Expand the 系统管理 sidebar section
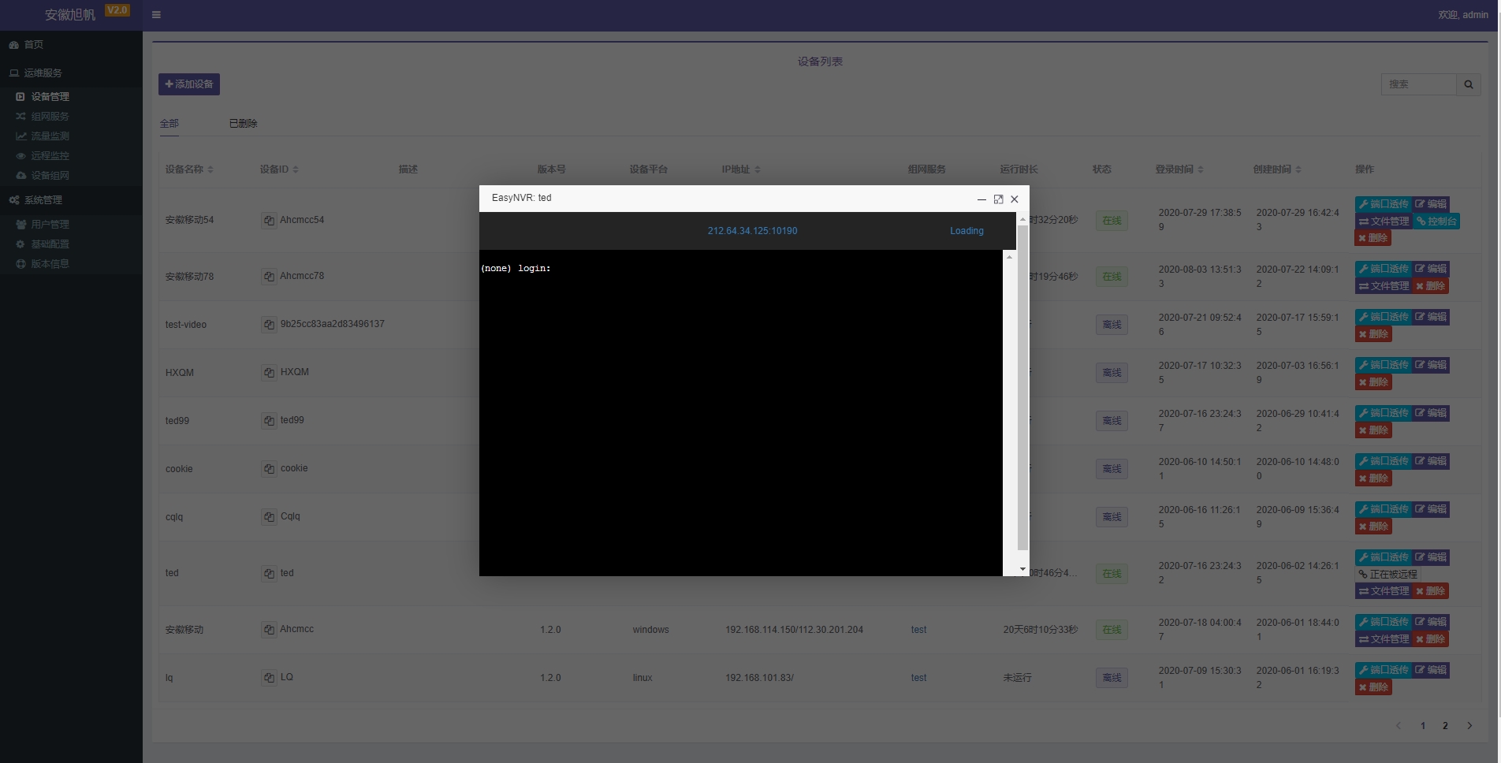The image size is (1501, 763). point(43,200)
